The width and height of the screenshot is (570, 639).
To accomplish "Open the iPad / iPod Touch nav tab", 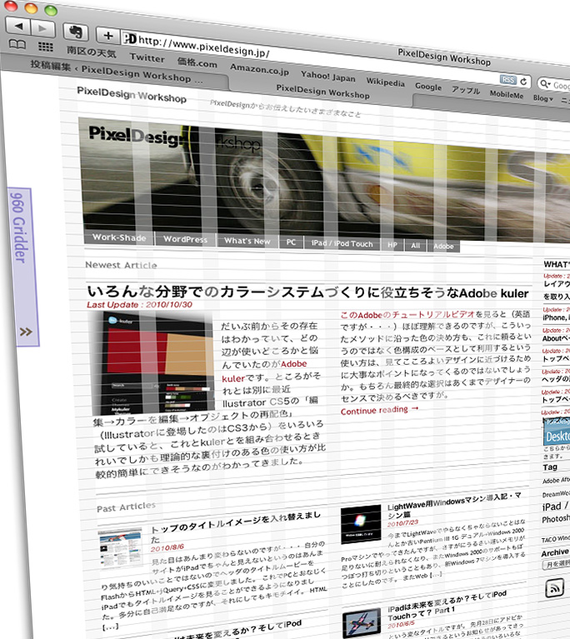I will tap(342, 243).
